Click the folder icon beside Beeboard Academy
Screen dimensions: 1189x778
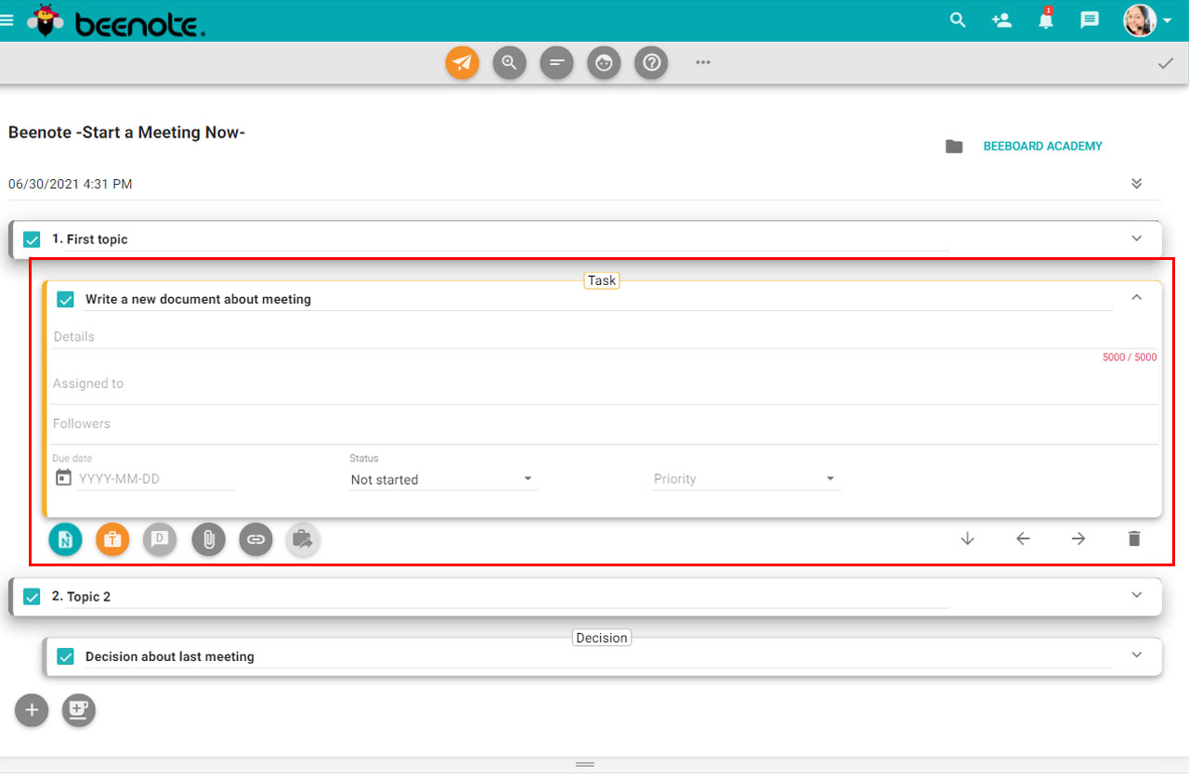point(954,146)
